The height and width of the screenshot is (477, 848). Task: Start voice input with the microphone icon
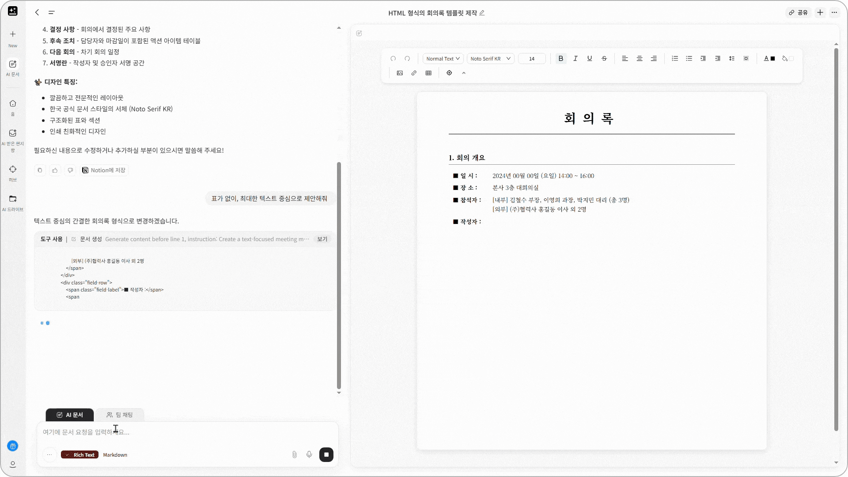(309, 454)
